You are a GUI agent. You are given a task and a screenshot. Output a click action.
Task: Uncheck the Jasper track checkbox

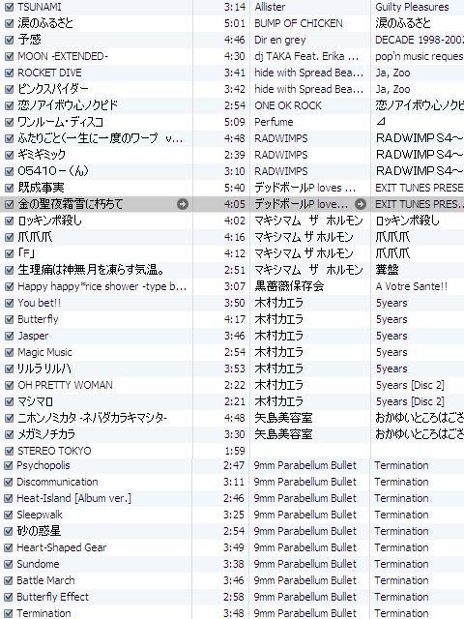[x=9, y=336]
